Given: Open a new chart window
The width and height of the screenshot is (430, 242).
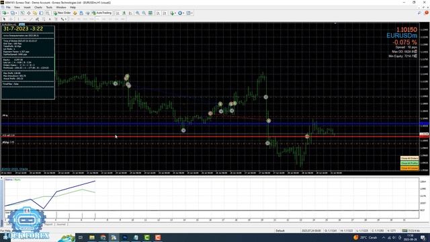Looking at the screenshot, I should 4,13.
